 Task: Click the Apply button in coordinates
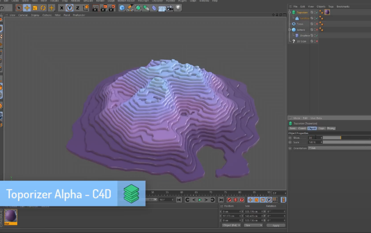pos(276,225)
